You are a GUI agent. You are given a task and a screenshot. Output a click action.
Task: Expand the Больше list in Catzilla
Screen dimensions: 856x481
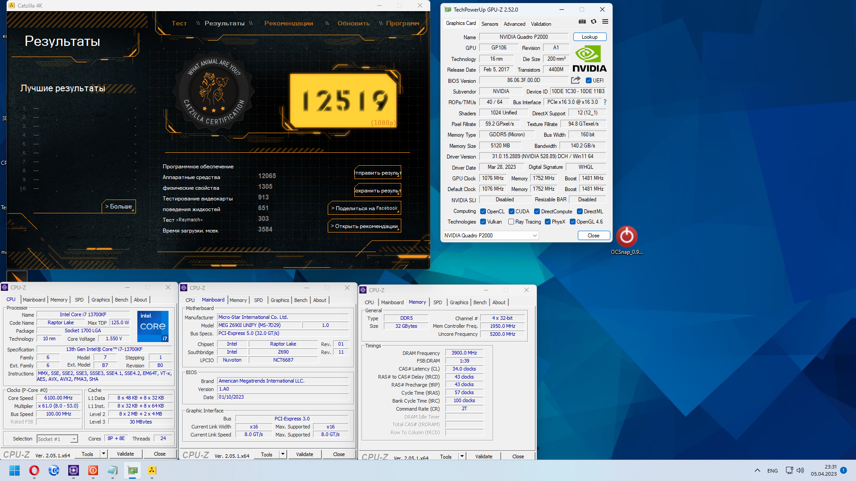click(x=119, y=207)
